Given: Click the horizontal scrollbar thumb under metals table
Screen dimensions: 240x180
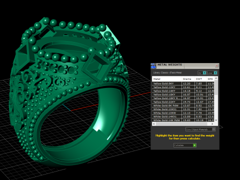Looking at the screenshot, I should (181, 124).
